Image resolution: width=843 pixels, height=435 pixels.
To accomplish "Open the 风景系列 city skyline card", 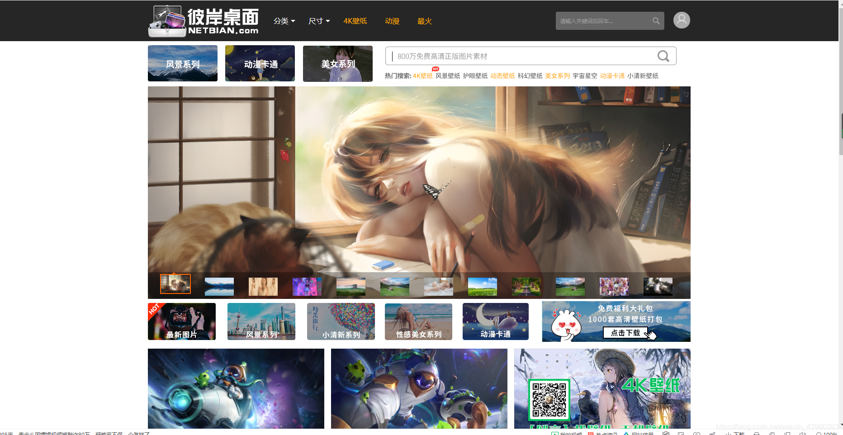I will tap(261, 322).
